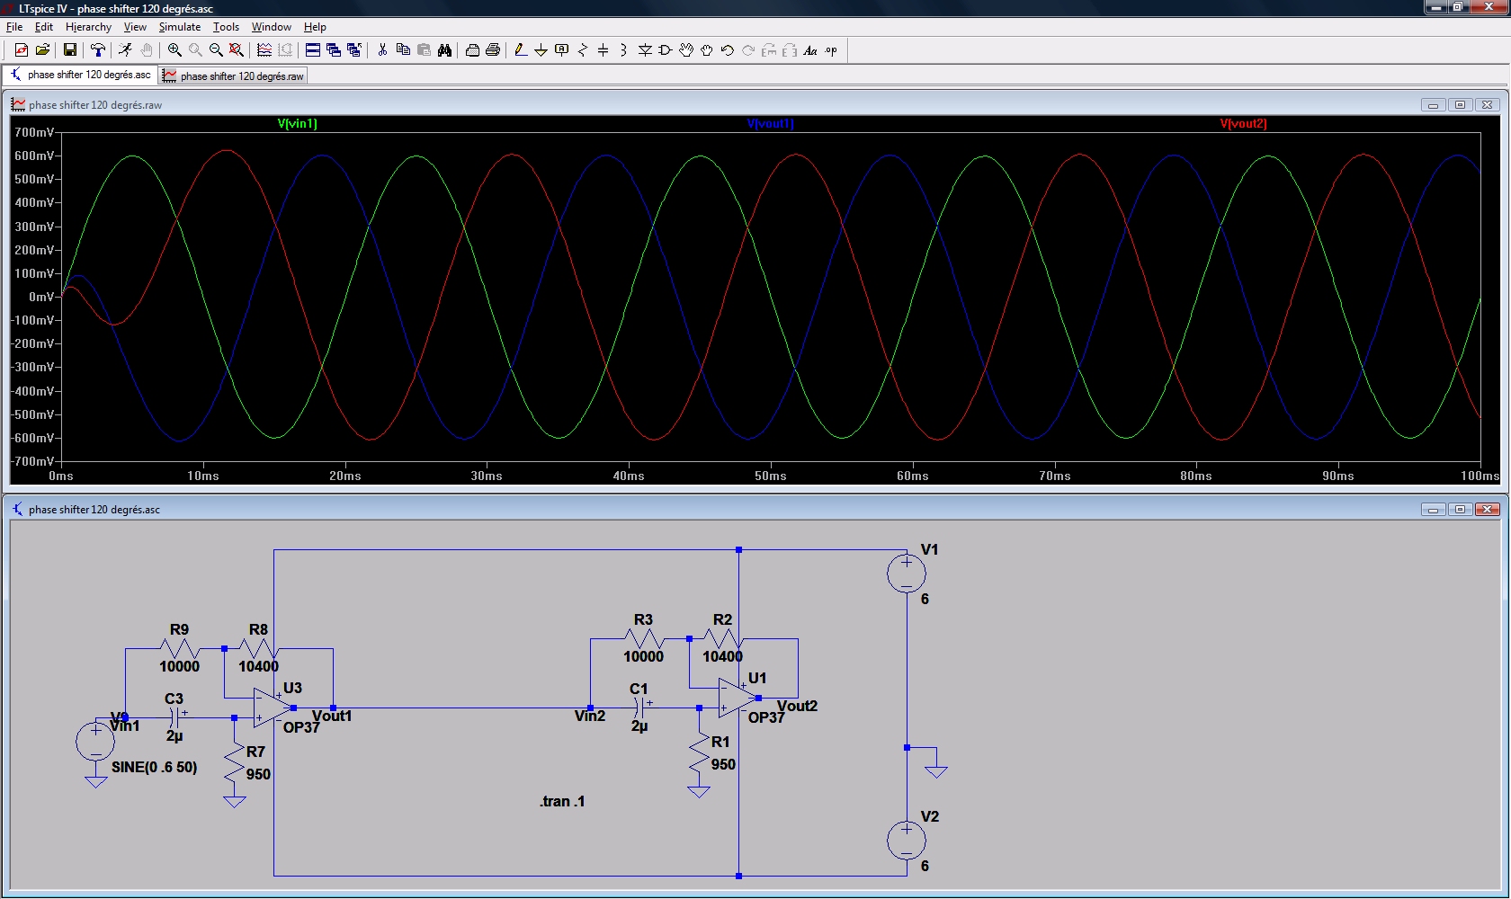Click the green V(vin1) trace label
Viewport: 1511px width, 899px height.
click(x=297, y=124)
